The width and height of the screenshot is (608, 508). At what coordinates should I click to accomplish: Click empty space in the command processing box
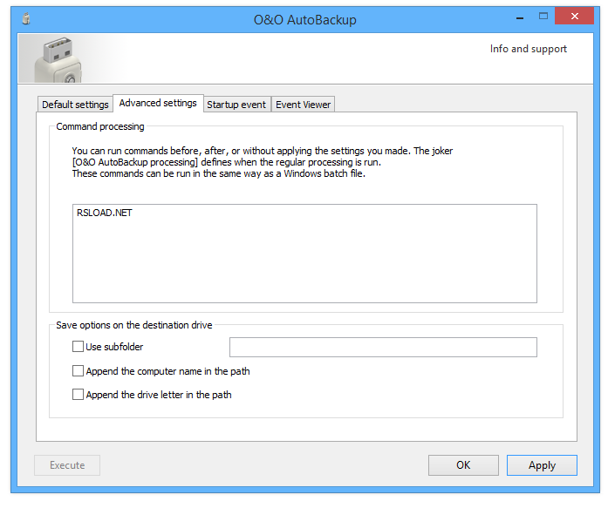click(304, 261)
